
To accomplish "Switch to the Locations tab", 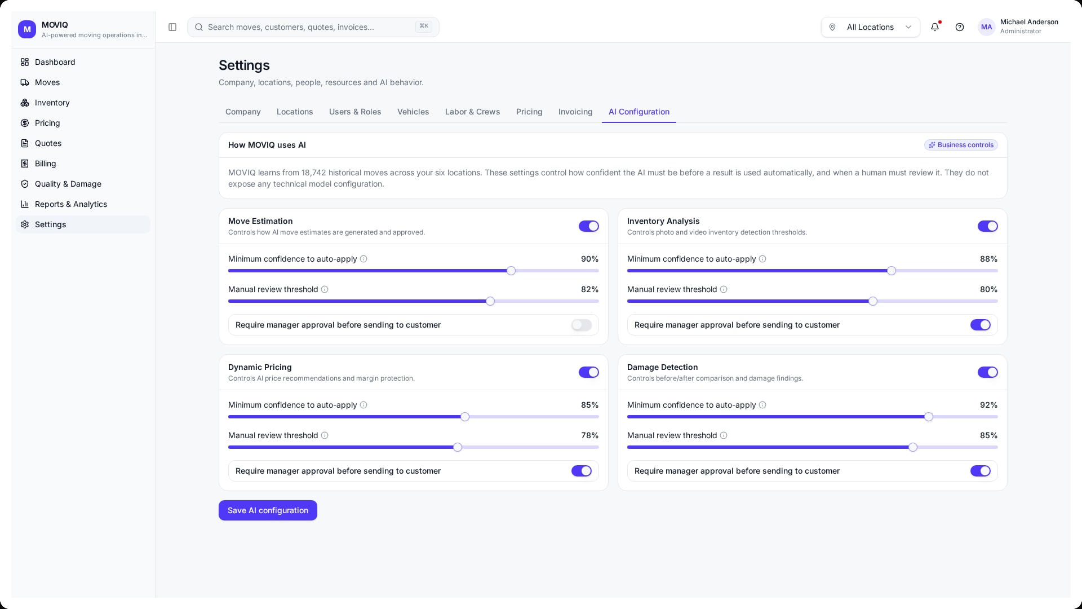I will click(x=295, y=112).
